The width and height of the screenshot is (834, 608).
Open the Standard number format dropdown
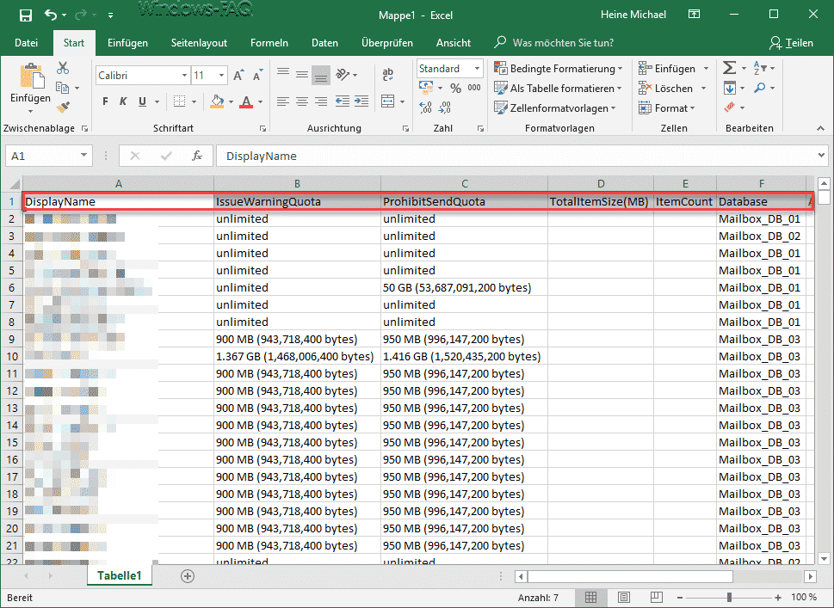[x=477, y=69]
